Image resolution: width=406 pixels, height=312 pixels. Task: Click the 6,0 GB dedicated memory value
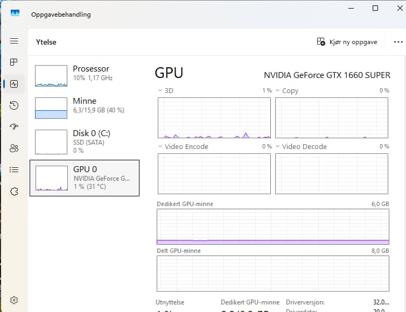[x=380, y=204]
